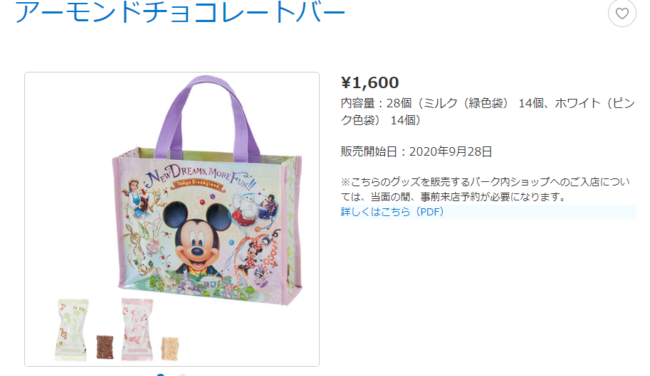Click the pink white-chocolate wrapper
The height and width of the screenshot is (376, 650).
(137, 329)
